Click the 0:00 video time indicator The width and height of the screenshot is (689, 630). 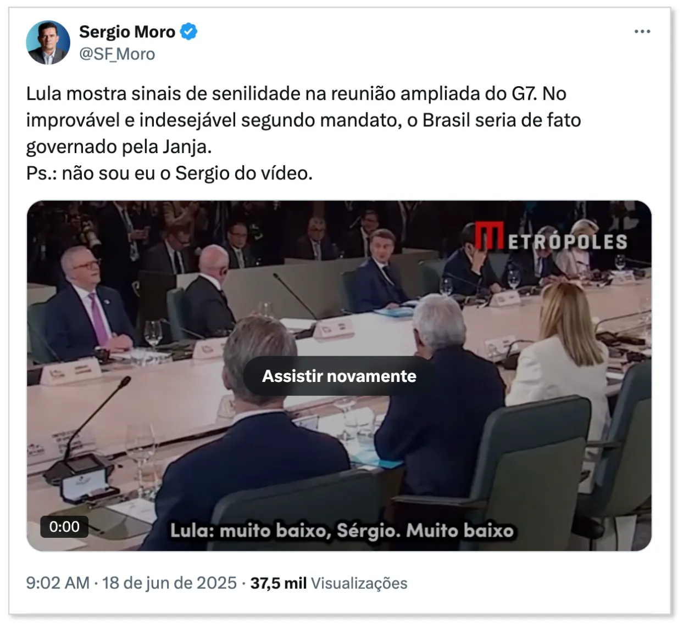point(64,527)
